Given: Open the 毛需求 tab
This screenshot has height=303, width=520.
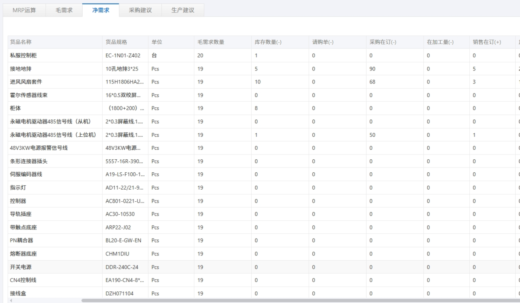Looking at the screenshot, I should (x=64, y=10).
